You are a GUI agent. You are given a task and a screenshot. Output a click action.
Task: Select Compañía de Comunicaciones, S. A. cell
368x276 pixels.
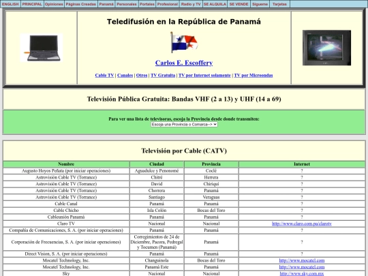[x=66, y=230]
